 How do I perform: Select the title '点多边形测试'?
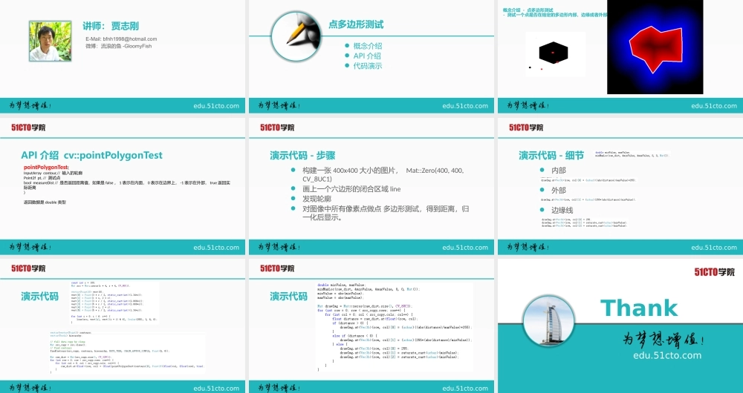pos(356,24)
